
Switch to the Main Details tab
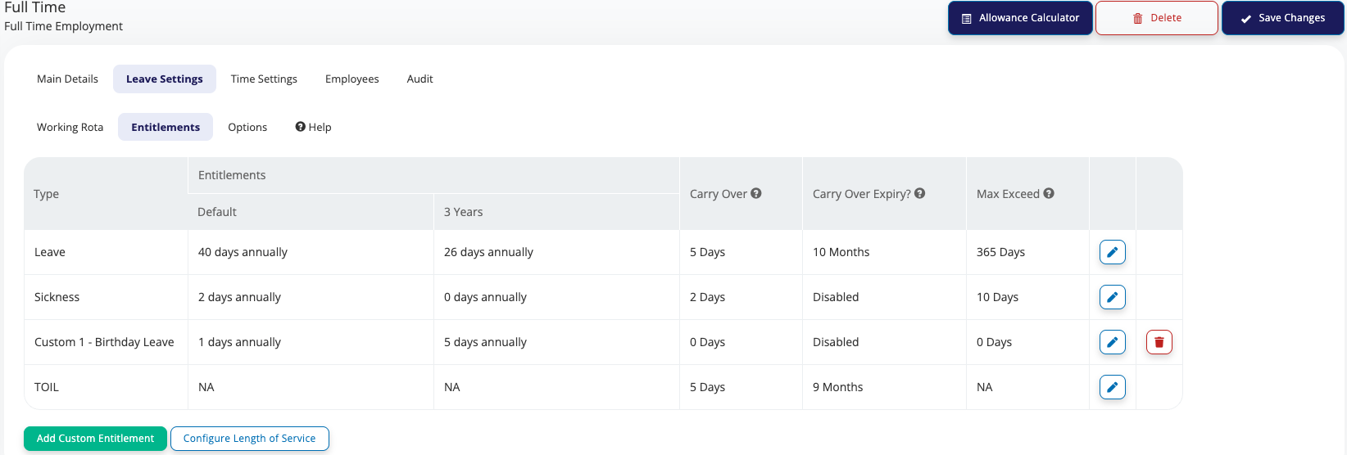pos(67,79)
